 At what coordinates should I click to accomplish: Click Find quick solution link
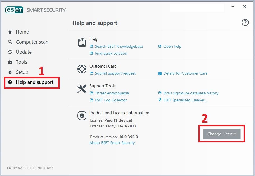(111, 53)
